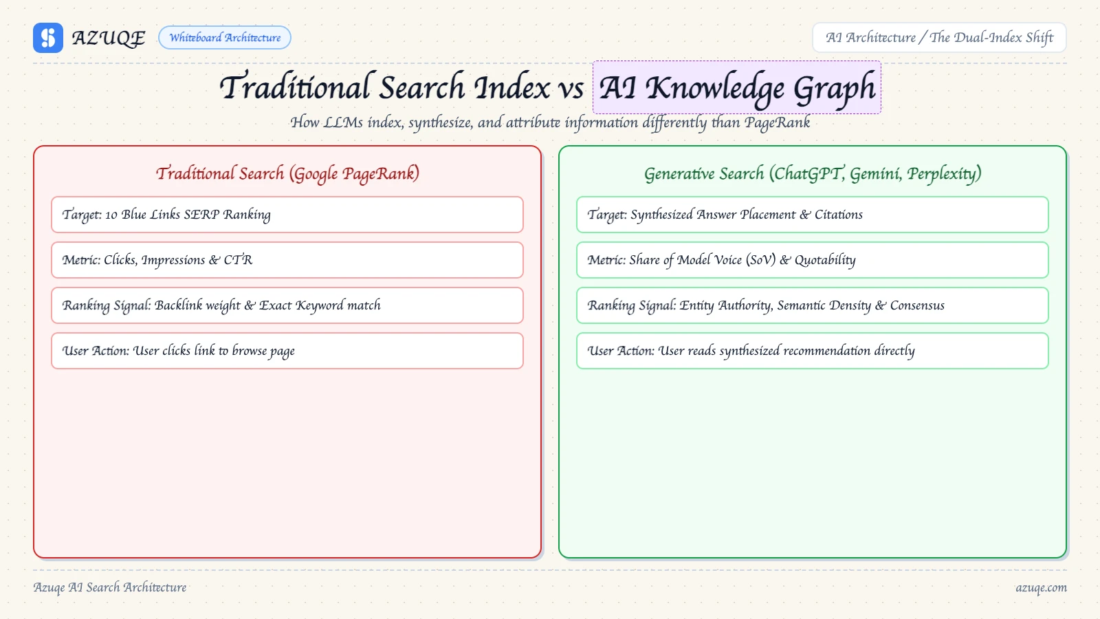Select Ranking Signal: Backlink weight row
1100x619 pixels.
(287, 305)
